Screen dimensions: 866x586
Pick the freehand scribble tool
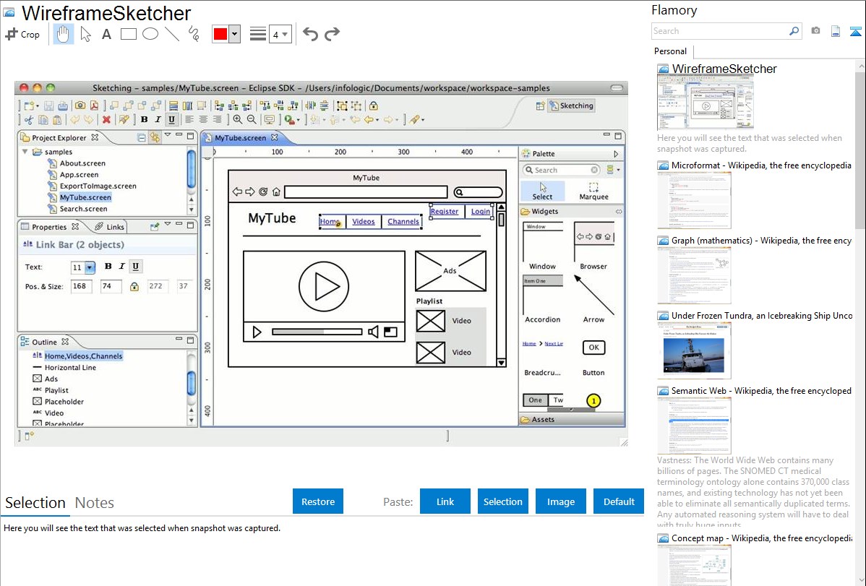pyautogui.click(x=194, y=34)
